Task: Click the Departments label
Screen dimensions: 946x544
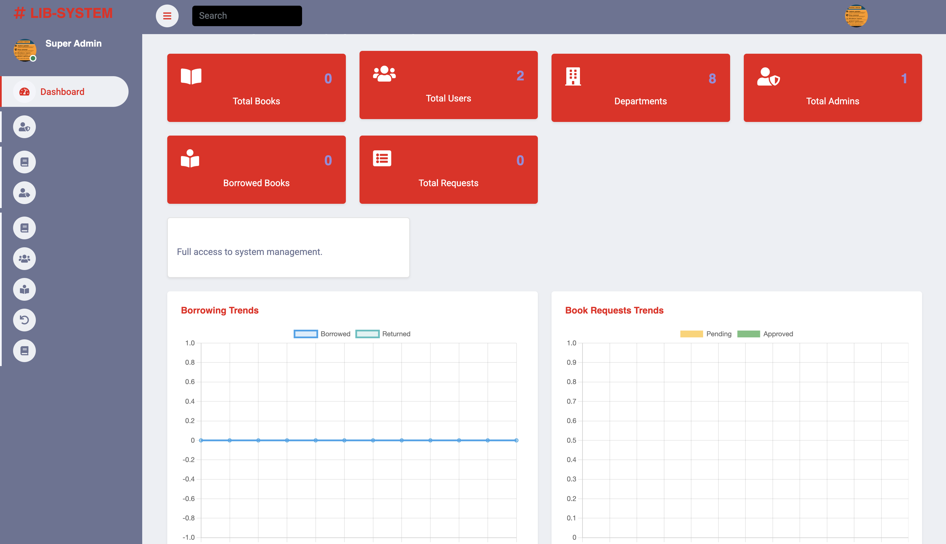Action: click(641, 101)
